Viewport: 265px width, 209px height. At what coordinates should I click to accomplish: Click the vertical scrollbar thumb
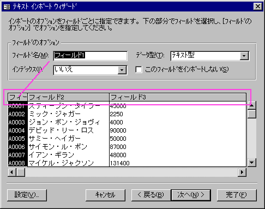(252, 114)
